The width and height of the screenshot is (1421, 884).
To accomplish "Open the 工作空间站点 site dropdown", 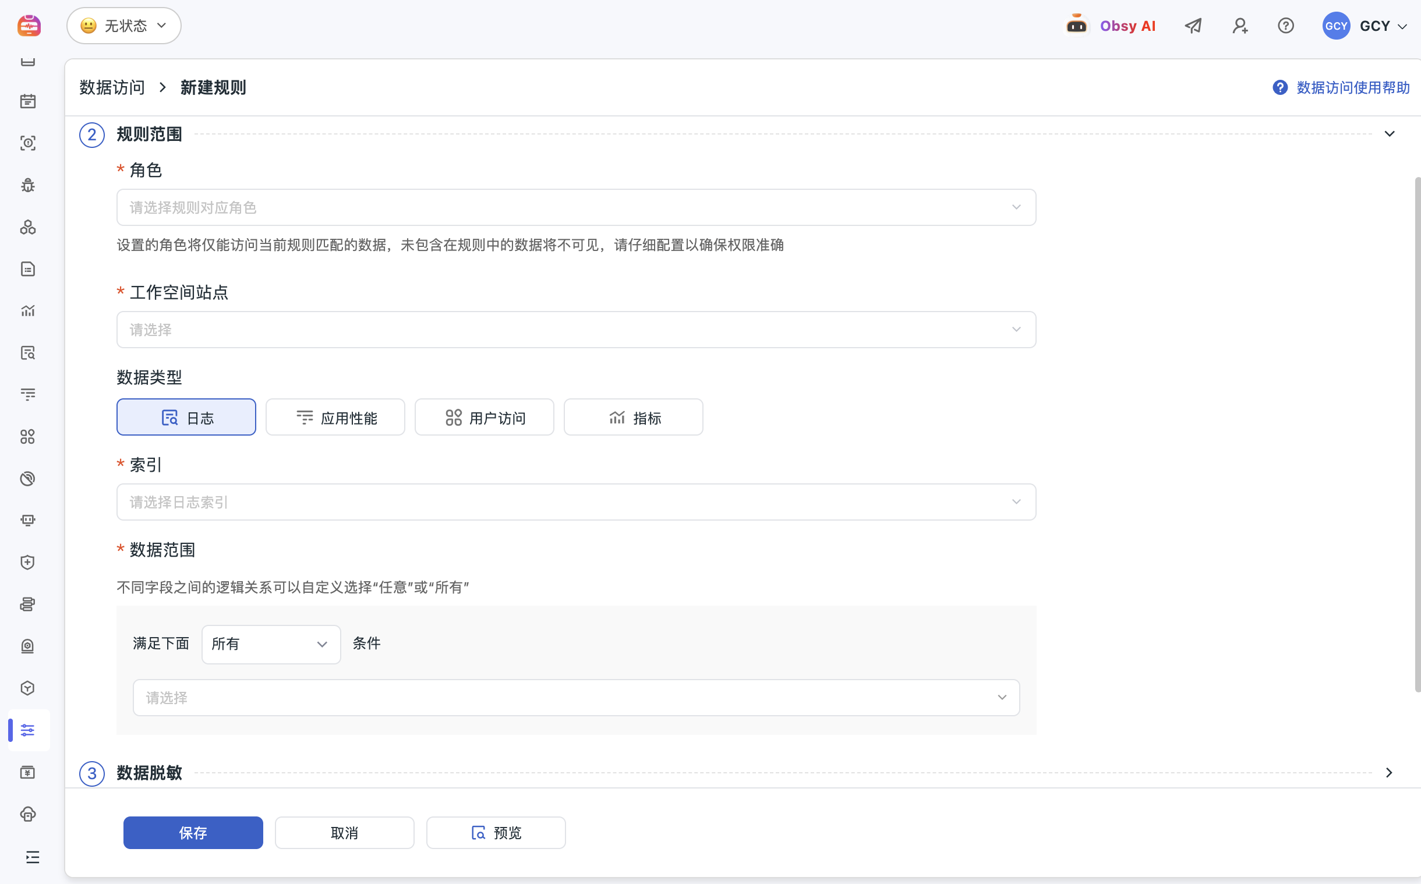I will pos(576,330).
